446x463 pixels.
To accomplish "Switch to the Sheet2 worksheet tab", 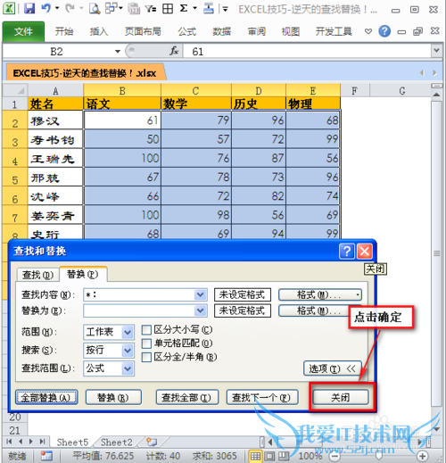I will point(117,442).
